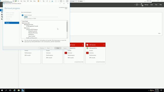Open Server Manager Manage menu
The width and height of the screenshot is (164, 92).
tap(146, 5)
